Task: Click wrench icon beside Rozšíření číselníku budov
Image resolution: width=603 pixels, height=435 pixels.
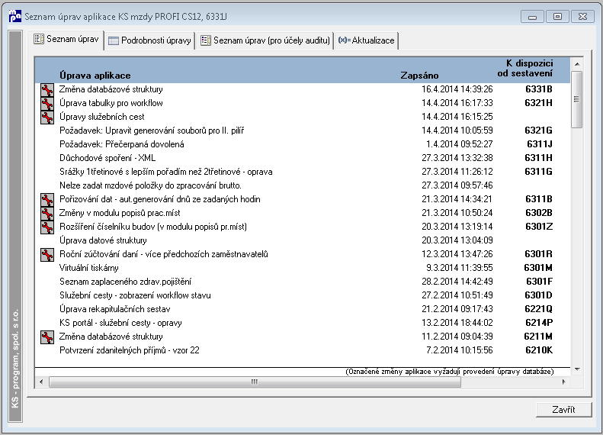Action: [47, 227]
